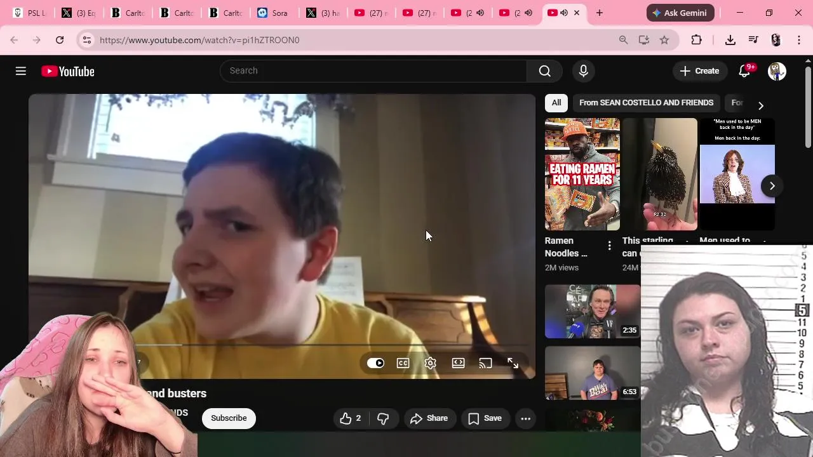Open the 2:35 suggested video thumbnail
Screen dimensions: 813x457
tap(593, 312)
